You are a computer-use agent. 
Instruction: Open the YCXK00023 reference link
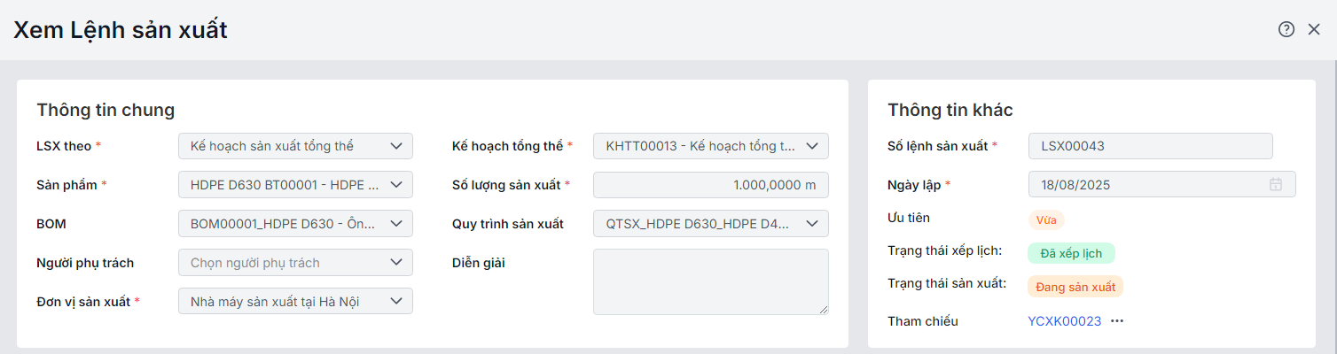click(x=1064, y=321)
